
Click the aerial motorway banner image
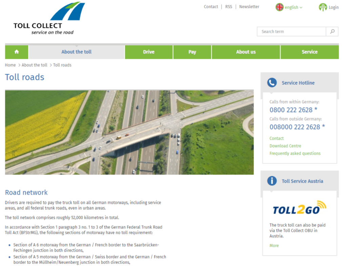tap(129, 132)
